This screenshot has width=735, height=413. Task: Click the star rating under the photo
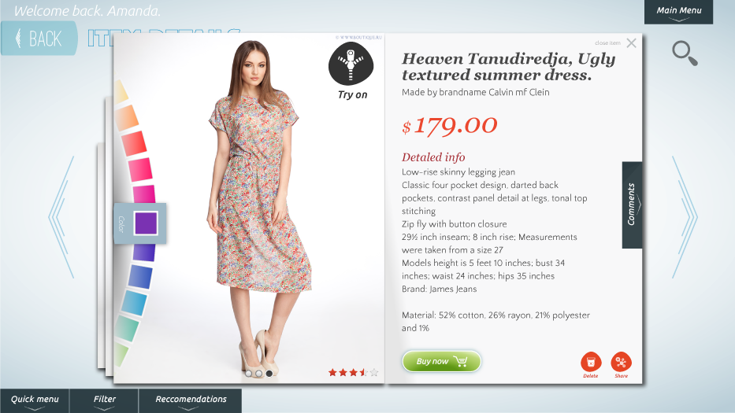[353, 373]
